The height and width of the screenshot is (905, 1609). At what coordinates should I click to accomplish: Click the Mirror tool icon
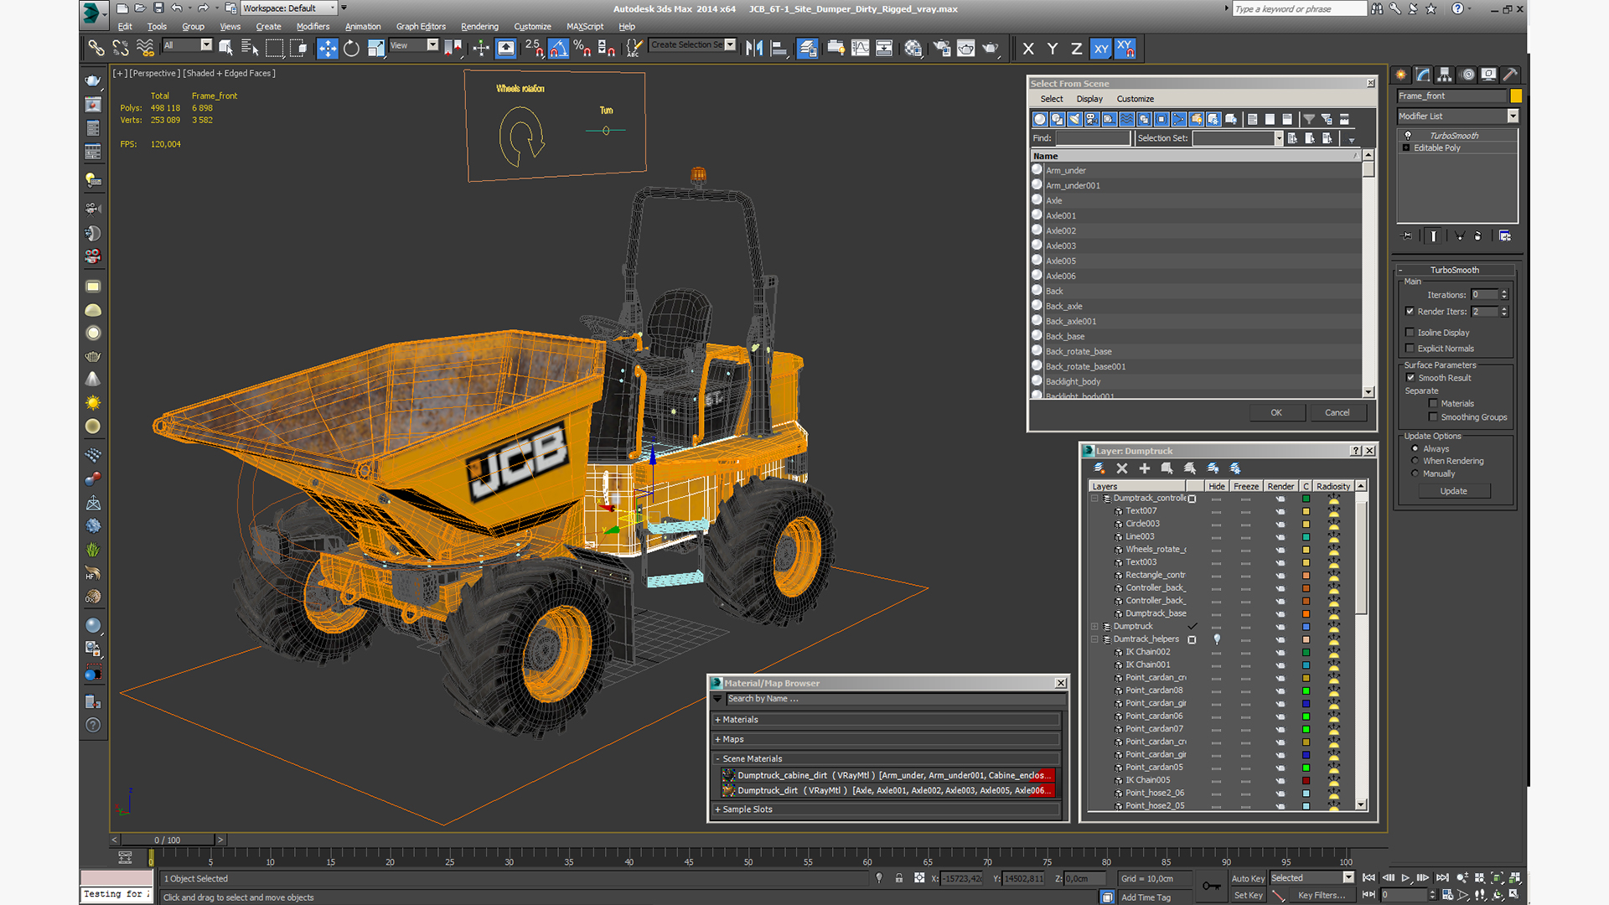754,49
